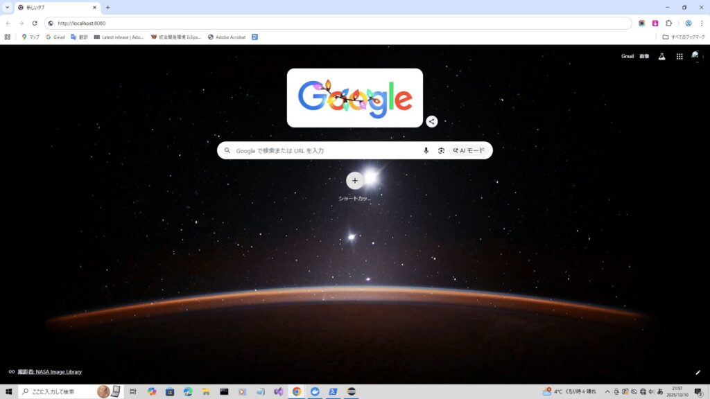Click the share doodle icon
The image size is (710, 399).
431,122
